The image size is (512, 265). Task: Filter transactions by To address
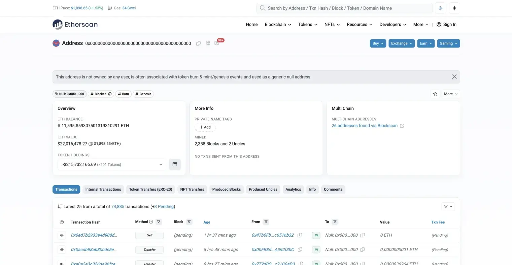click(335, 222)
